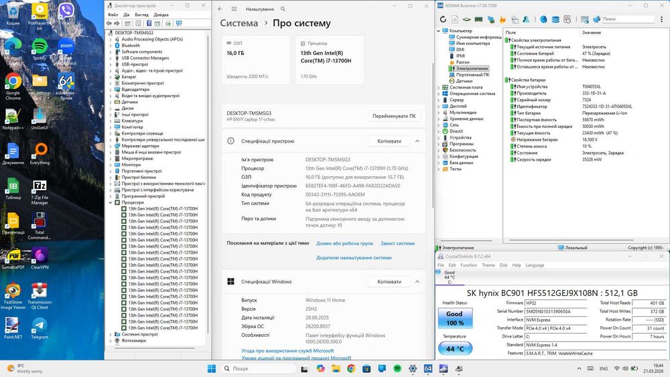This screenshot has height=377, width=670.
Task: Copy device specifications with Копіювати
Action: tap(389, 141)
